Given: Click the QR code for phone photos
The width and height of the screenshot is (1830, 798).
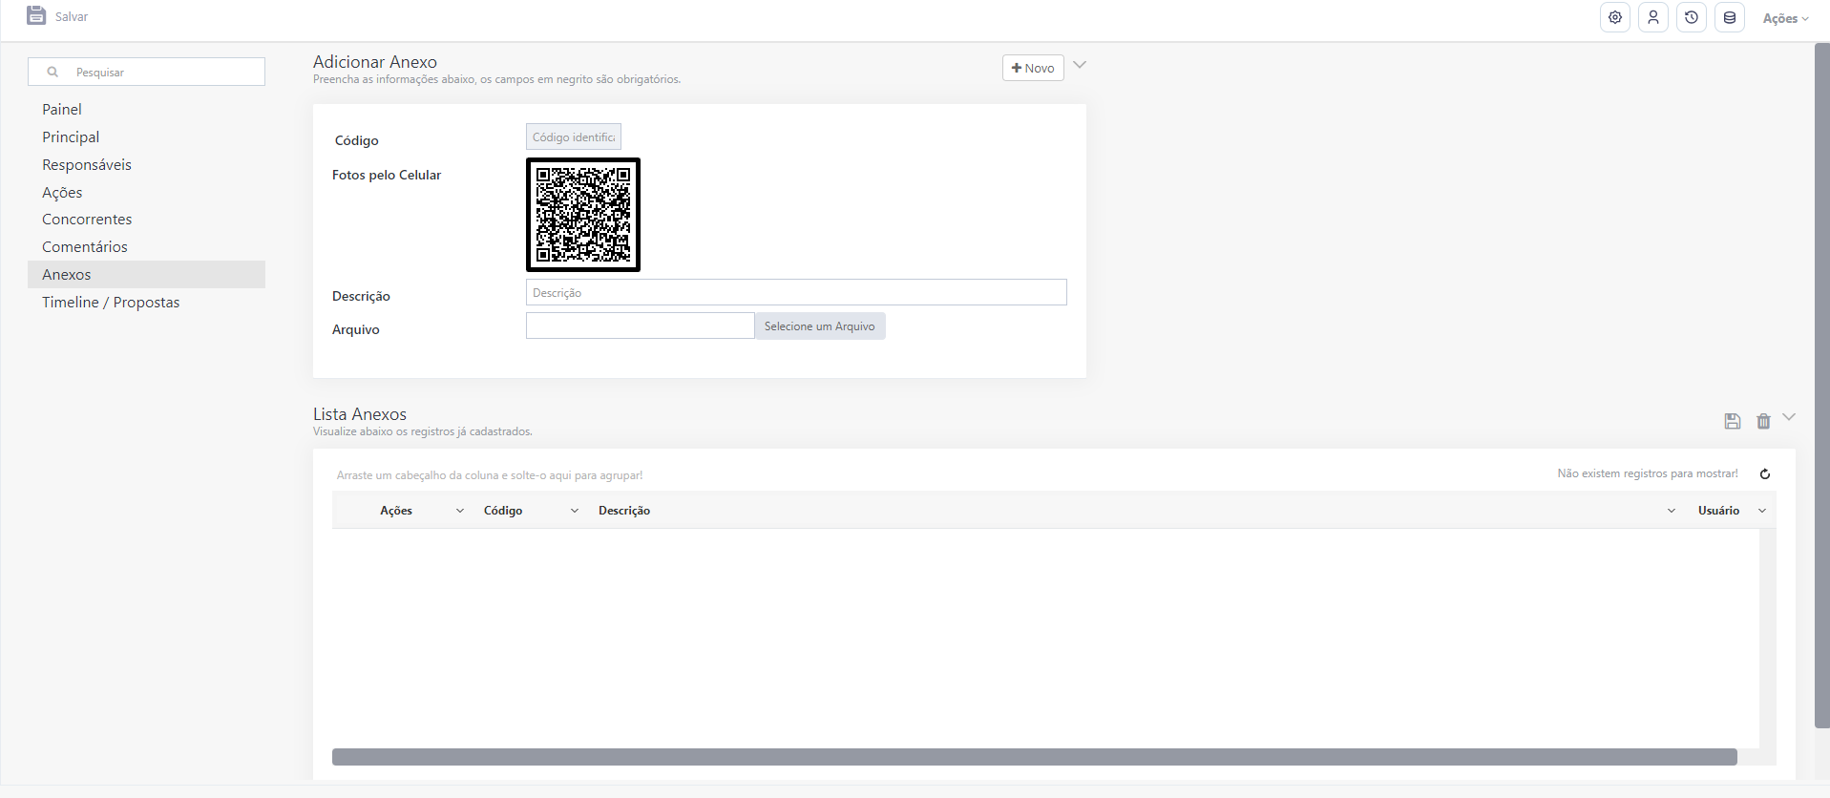Looking at the screenshot, I should click(583, 215).
